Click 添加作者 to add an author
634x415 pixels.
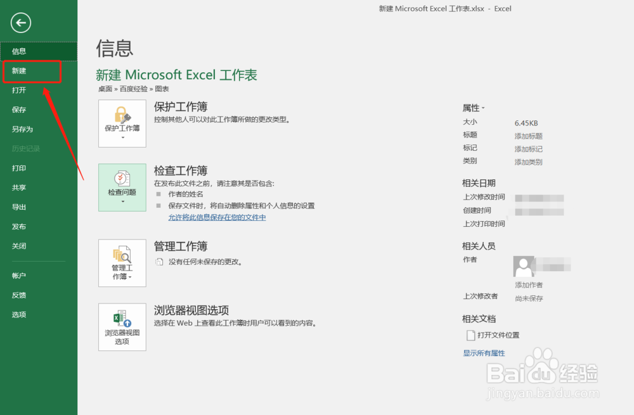(x=528, y=285)
